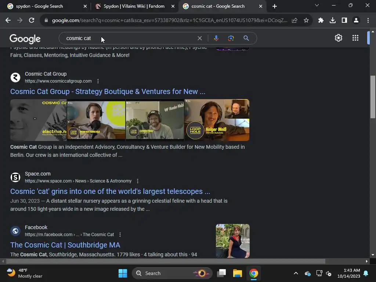Clear the search box with the X
This screenshot has width=376, height=282.
pyautogui.click(x=199, y=38)
